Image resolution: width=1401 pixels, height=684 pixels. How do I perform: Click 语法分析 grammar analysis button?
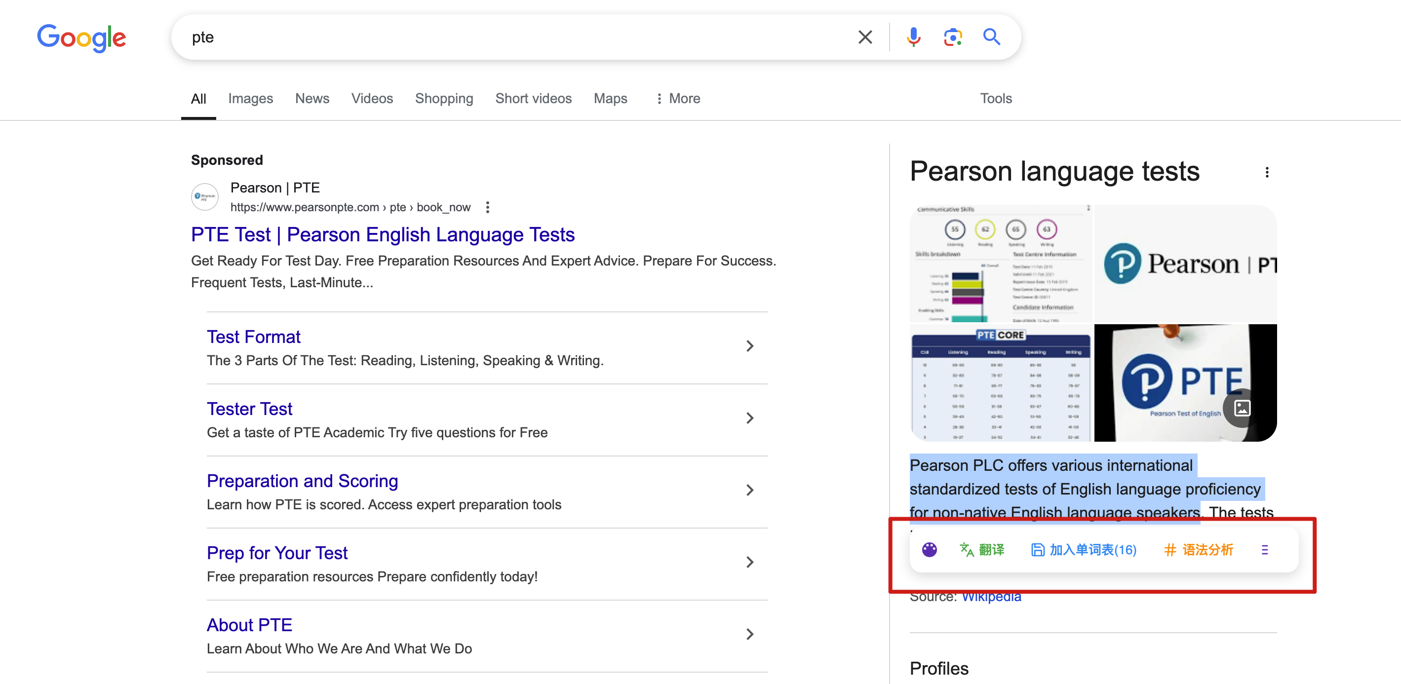click(1198, 550)
